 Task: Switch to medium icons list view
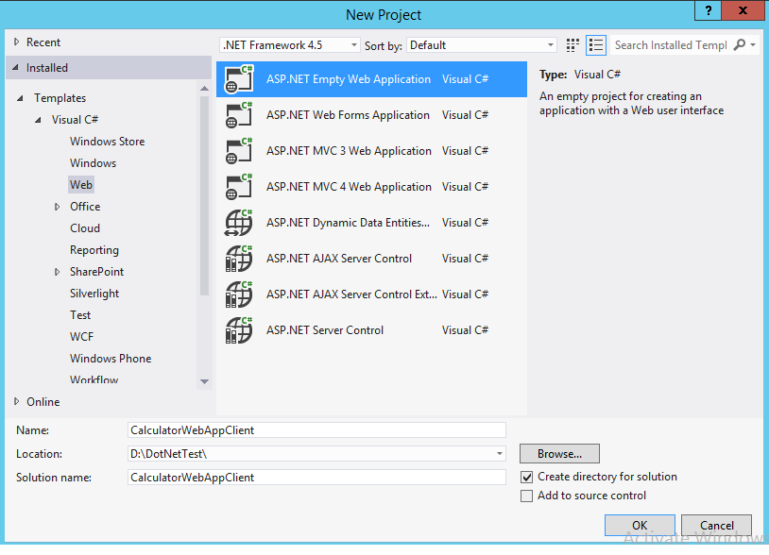596,45
